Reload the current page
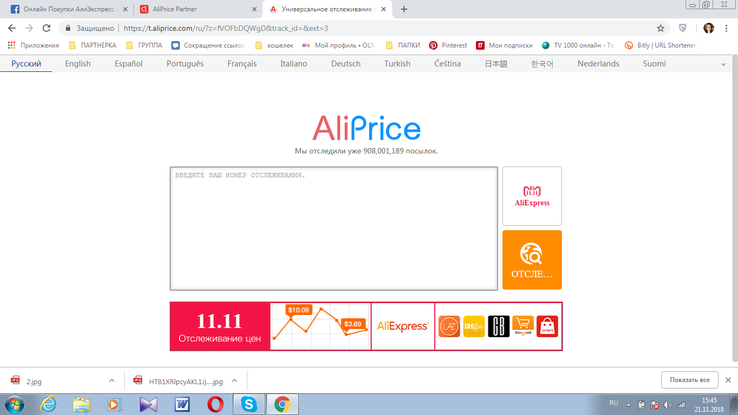738x415 pixels. click(46, 28)
